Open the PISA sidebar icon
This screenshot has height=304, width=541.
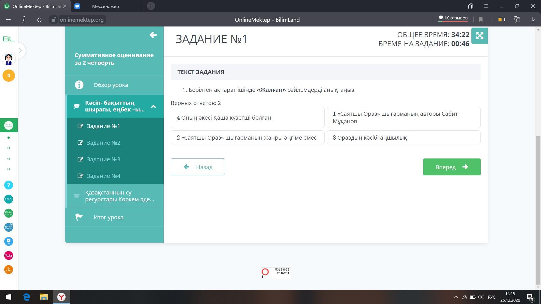coord(8,199)
